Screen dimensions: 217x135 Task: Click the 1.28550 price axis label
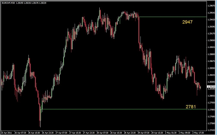211,68
